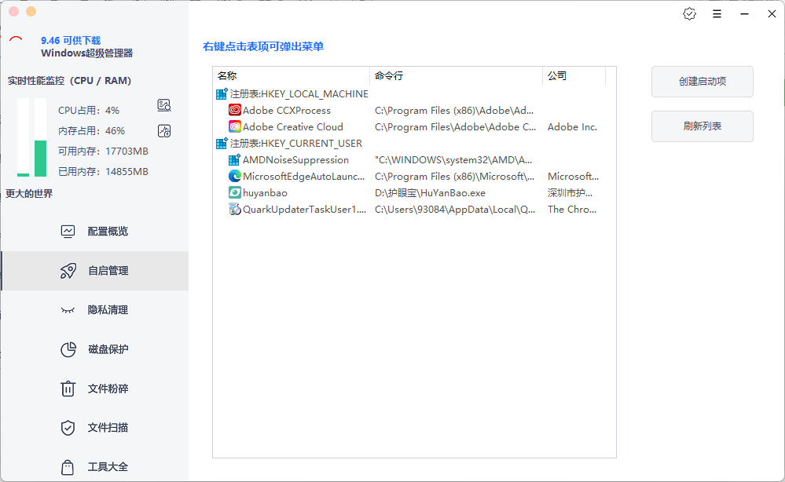The image size is (785, 482).
Task: Open the CPU monitor detail icon
Action: (x=163, y=104)
